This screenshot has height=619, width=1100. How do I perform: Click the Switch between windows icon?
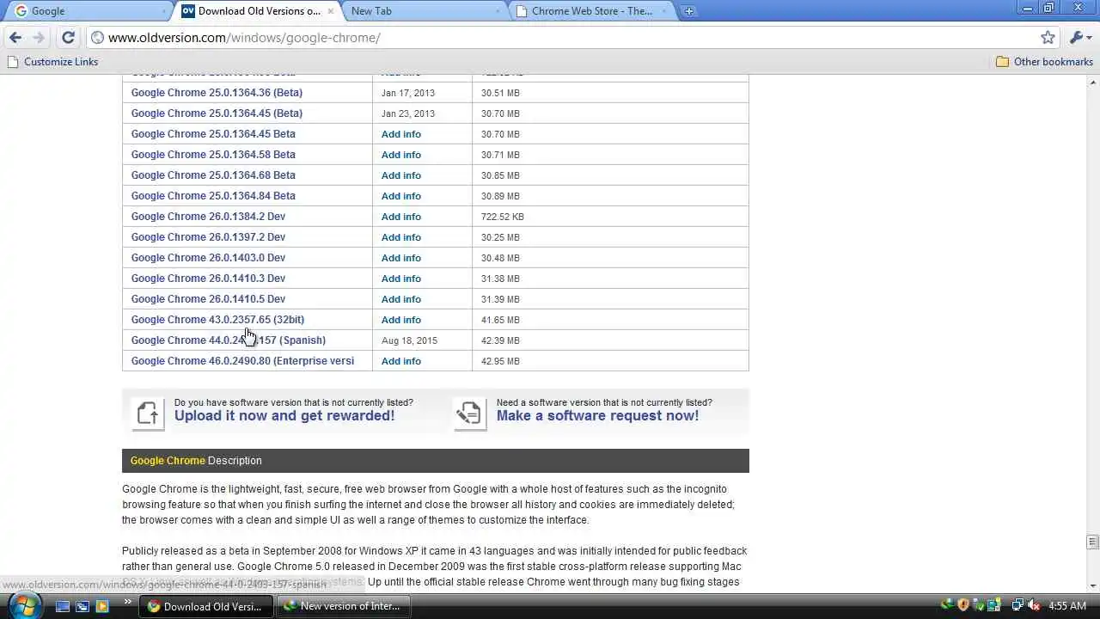tap(82, 606)
